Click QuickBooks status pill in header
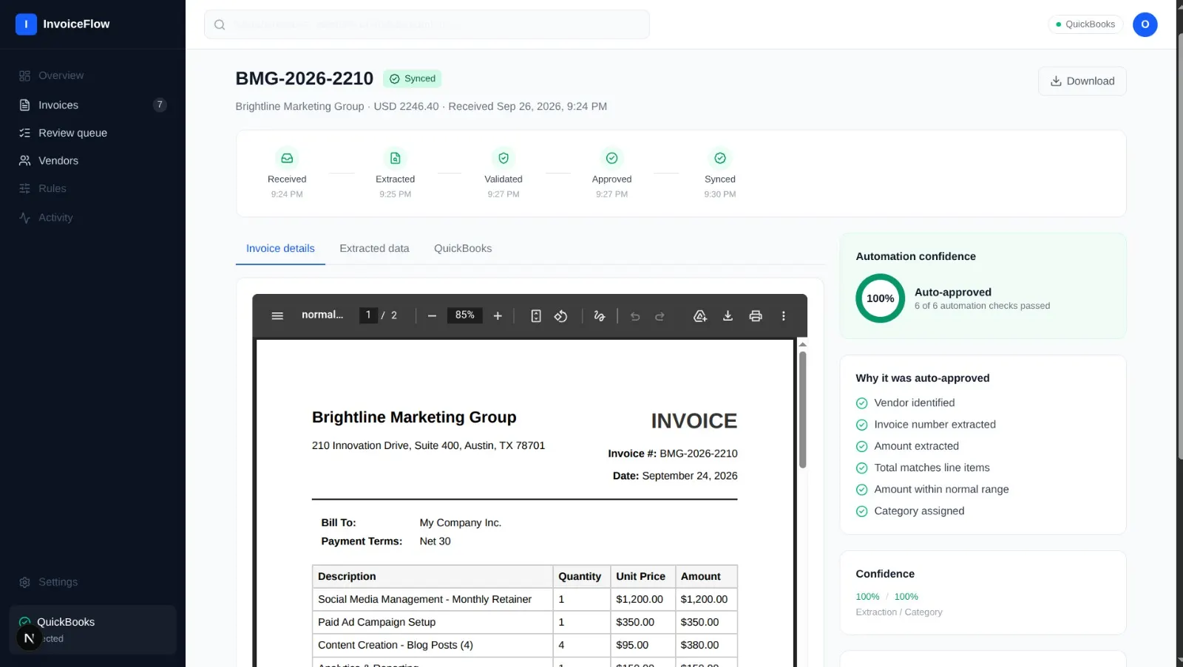Viewport: 1183px width, 667px height. (1085, 24)
